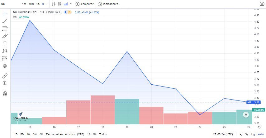Activate the zoom in tool
The height and width of the screenshot is (138, 266).
(5, 83)
